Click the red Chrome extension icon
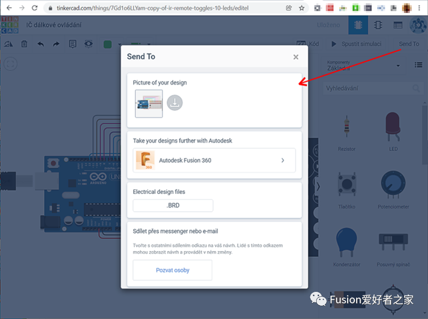 [x=330, y=8]
